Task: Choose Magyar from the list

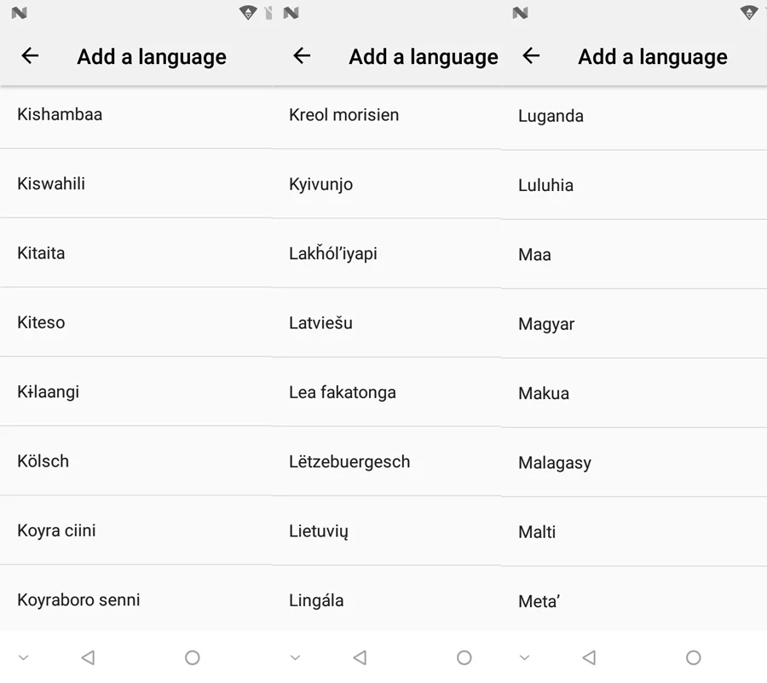Action: (634, 323)
